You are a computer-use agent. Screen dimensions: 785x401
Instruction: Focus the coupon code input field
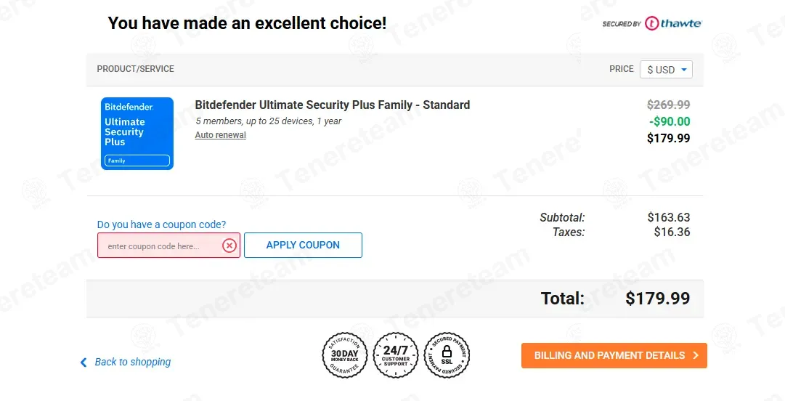tap(158, 246)
